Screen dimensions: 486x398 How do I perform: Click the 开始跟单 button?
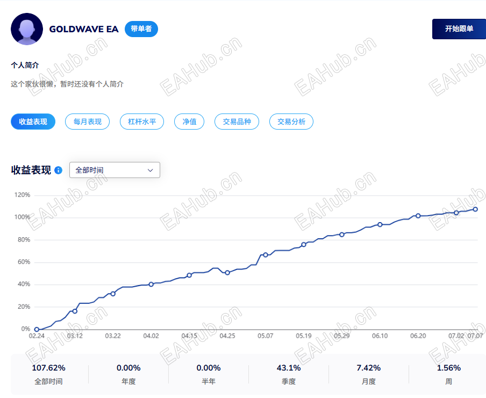coord(459,29)
